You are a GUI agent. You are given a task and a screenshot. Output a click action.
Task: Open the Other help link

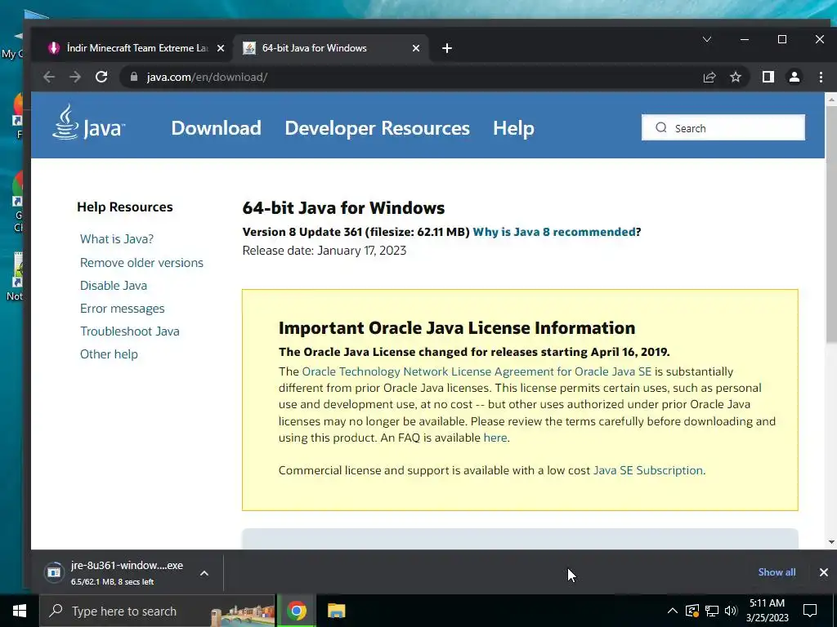click(x=109, y=354)
